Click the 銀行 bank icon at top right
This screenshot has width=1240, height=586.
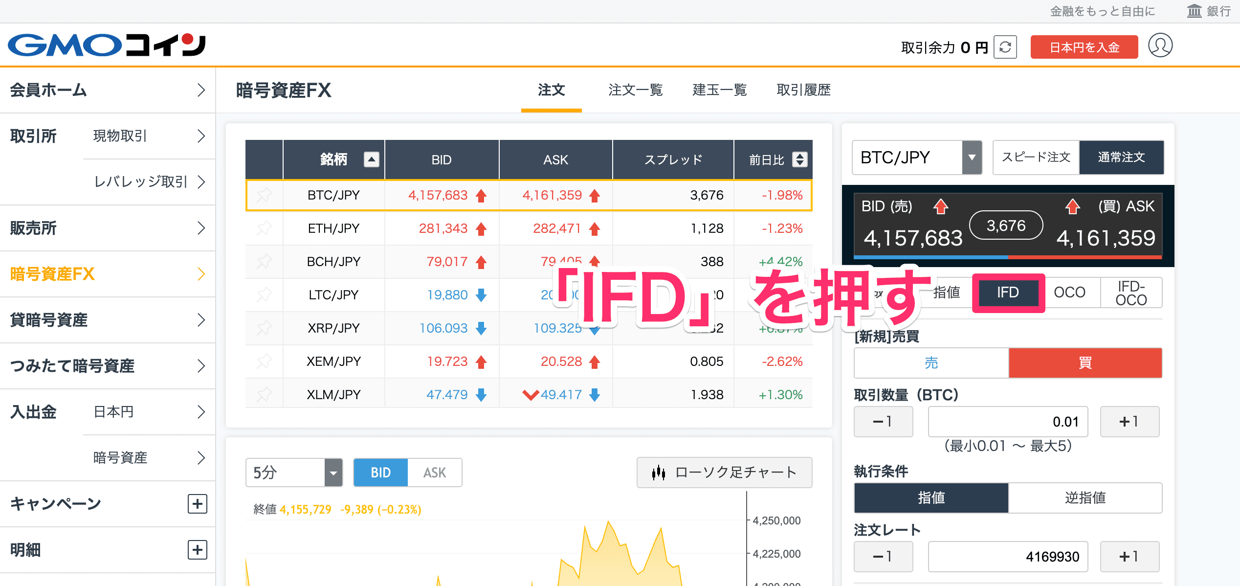(x=1194, y=11)
